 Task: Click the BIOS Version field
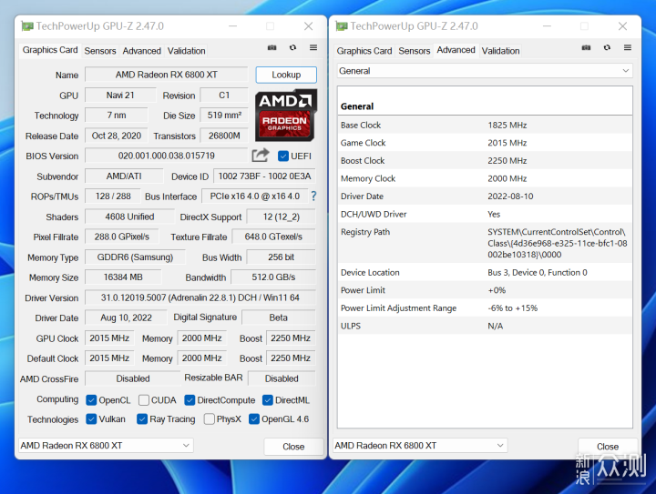[x=167, y=156]
